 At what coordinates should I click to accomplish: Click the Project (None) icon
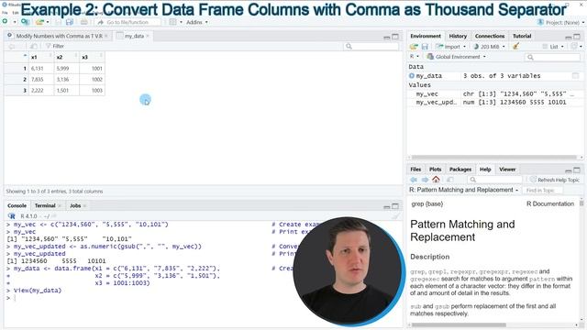tap(540, 22)
